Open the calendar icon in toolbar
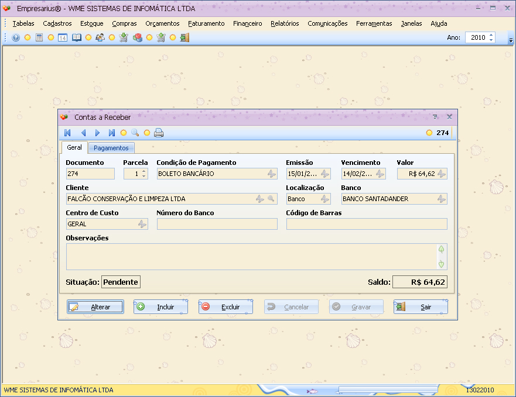 coord(63,37)
